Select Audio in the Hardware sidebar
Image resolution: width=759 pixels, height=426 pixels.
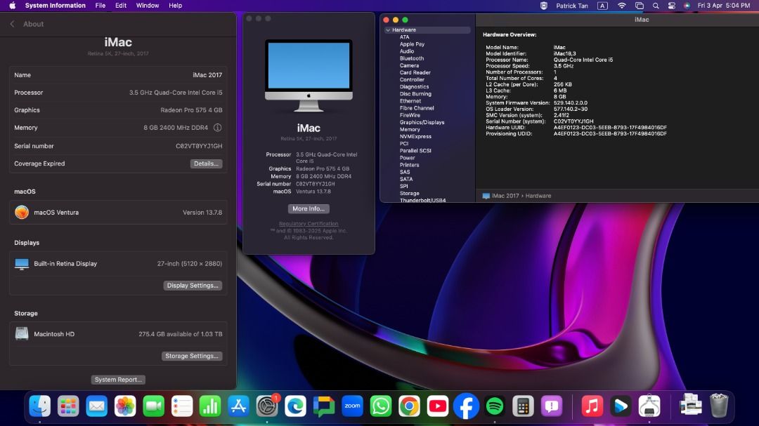click(407, 51)
